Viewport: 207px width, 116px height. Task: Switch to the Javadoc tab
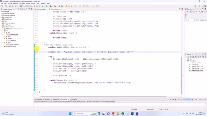(47, 100)
